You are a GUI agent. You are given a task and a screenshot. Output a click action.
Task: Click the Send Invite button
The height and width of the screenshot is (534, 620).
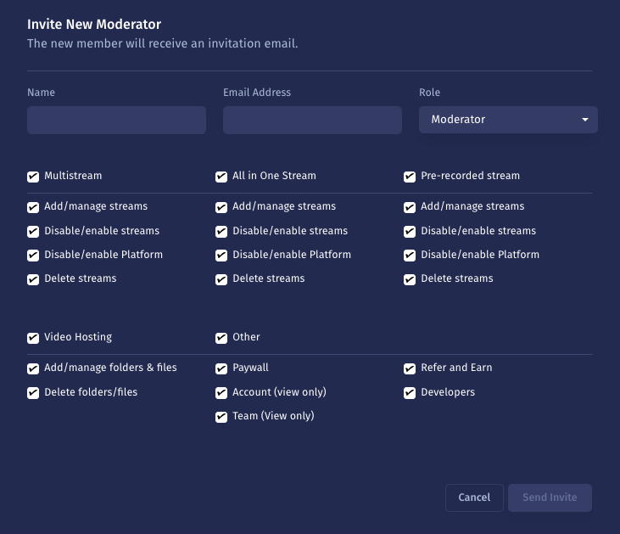pos(550,497)
